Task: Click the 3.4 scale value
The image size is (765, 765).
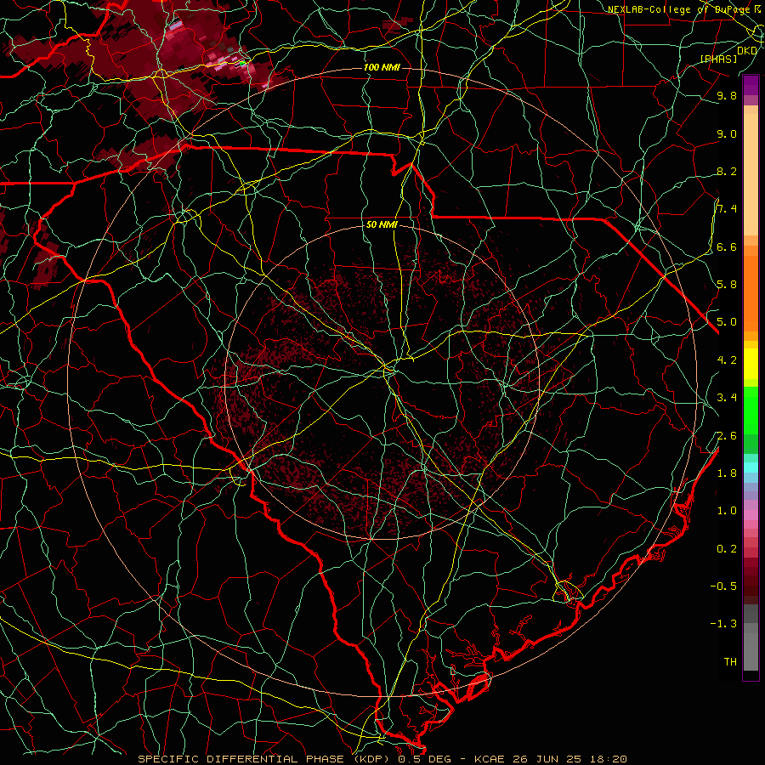Action: [727, 398]
